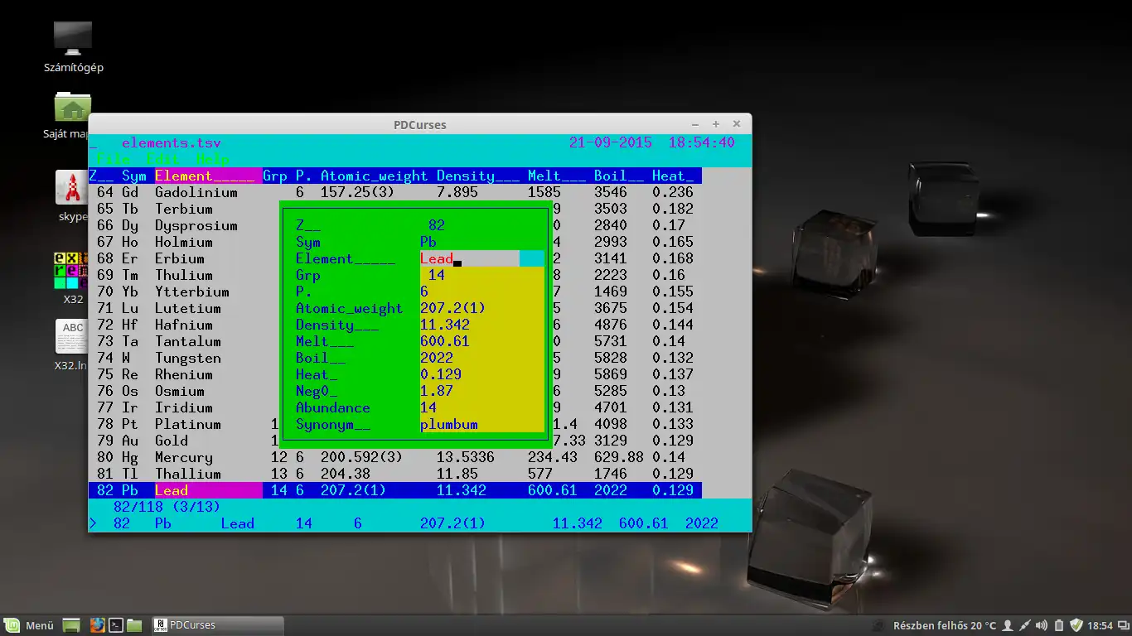Click the Density___ column header
Viewport: 1132px width, 636px height.
coord(478,176)
